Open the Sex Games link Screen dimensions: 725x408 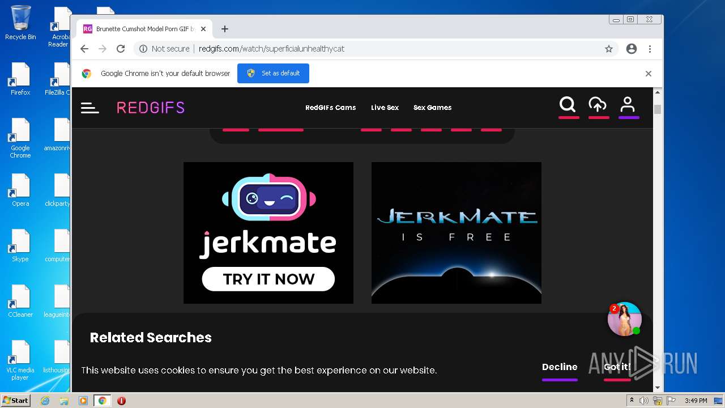point(432,108)
